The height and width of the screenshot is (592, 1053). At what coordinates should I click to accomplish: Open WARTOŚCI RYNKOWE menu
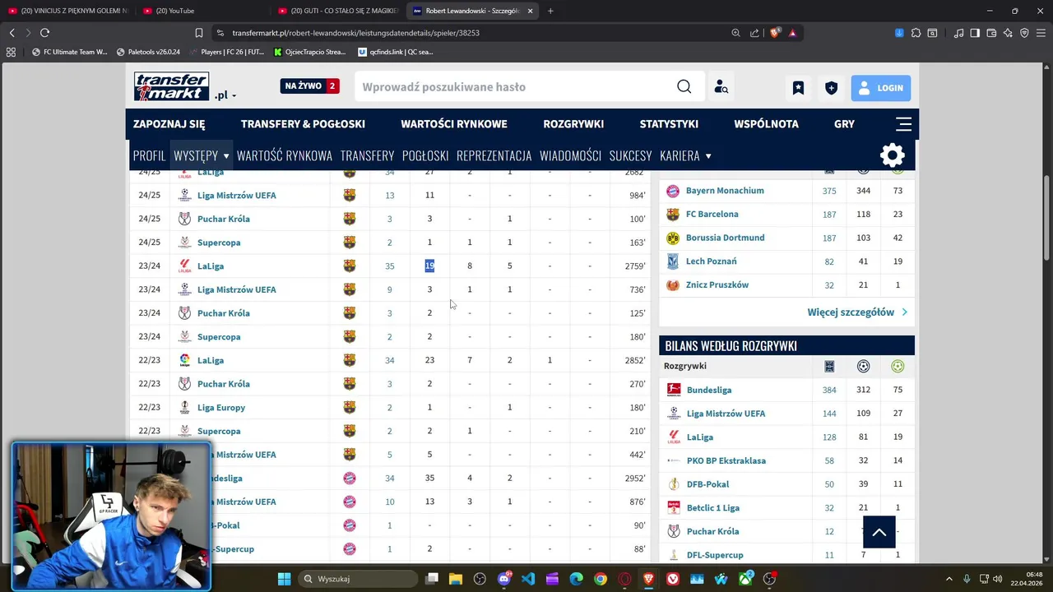[x=454, y=124]
